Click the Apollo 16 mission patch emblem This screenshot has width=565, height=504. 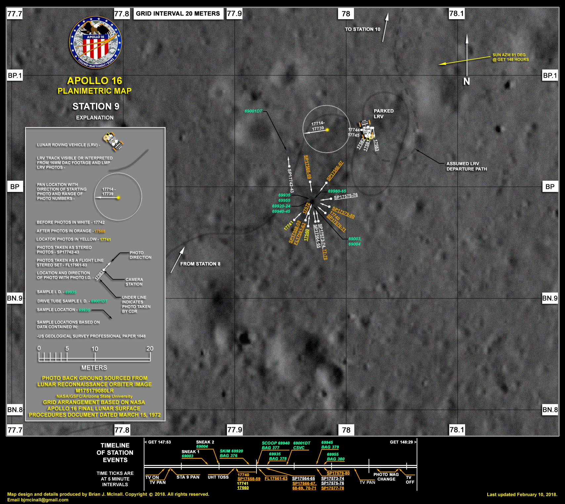click(x=95, y=43)
